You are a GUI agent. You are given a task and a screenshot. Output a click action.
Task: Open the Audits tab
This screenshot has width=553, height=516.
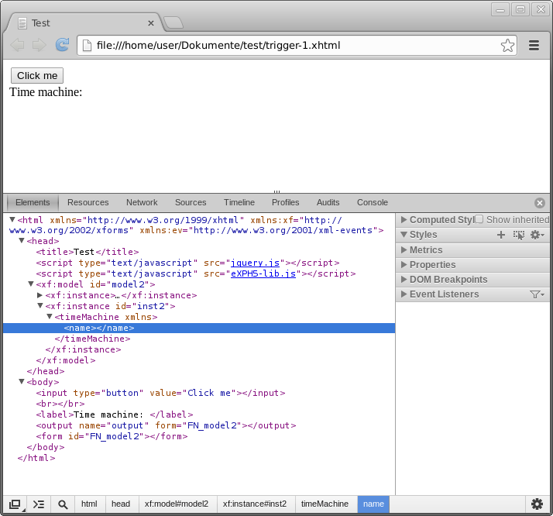coord(328,202)
